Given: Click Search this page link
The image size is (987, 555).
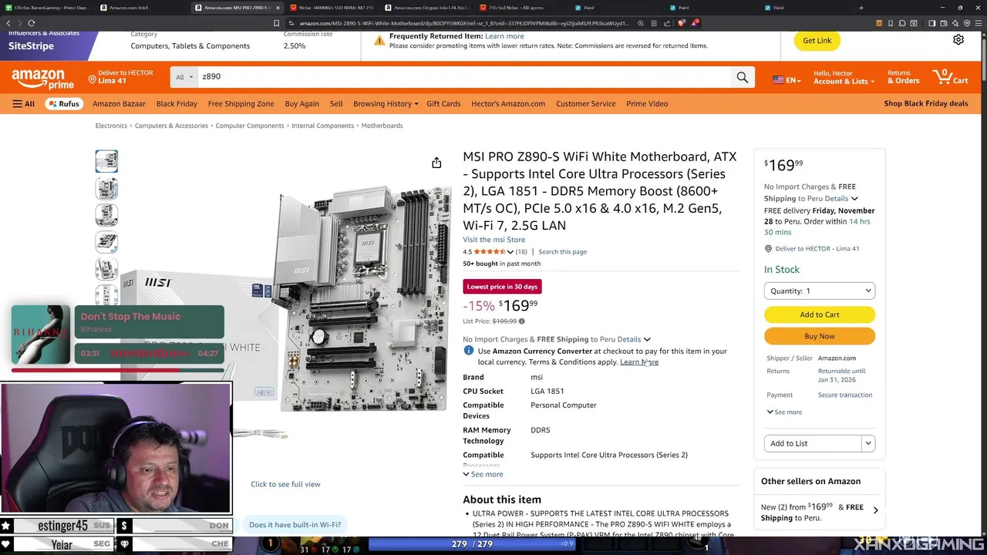Looking at the screenshot, I should [x=562, y=252].
